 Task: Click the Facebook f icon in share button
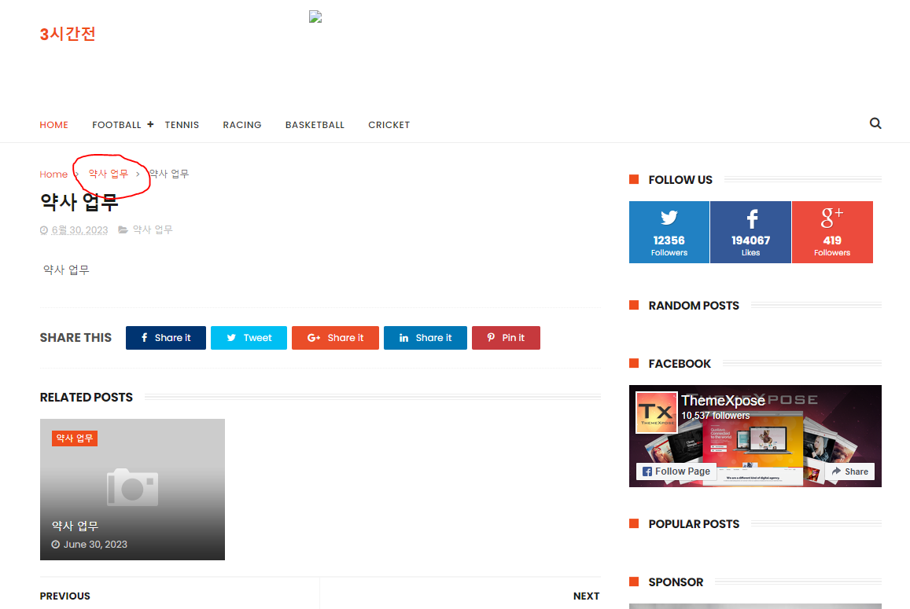point(145,338)
